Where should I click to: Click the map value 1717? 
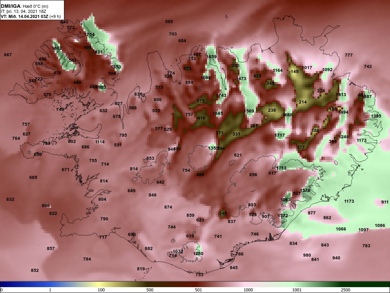[280, 136]
